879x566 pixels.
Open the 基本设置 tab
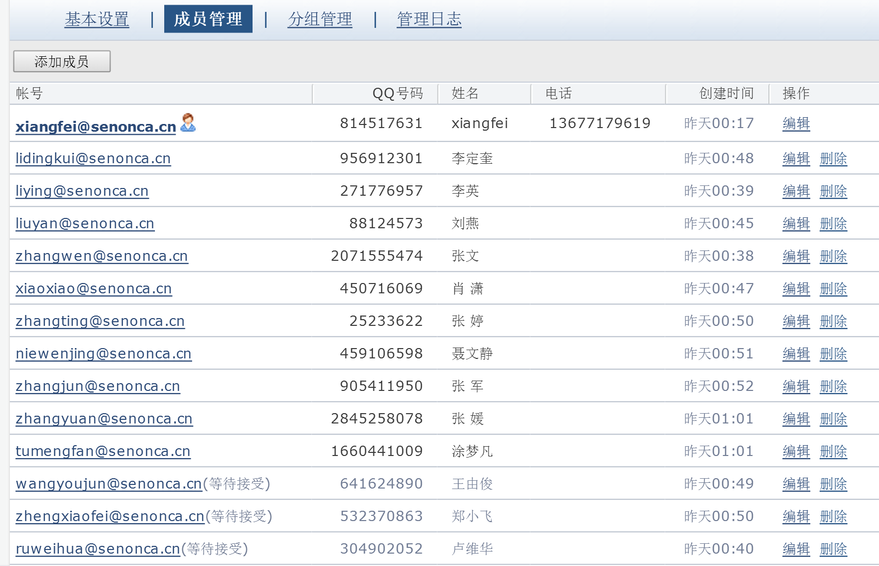(97, 20)
